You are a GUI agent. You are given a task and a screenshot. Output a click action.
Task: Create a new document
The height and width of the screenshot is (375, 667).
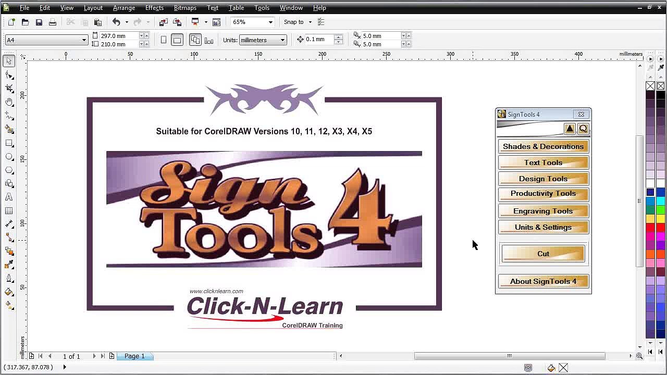pyautogui.click(x=11, y=22)
